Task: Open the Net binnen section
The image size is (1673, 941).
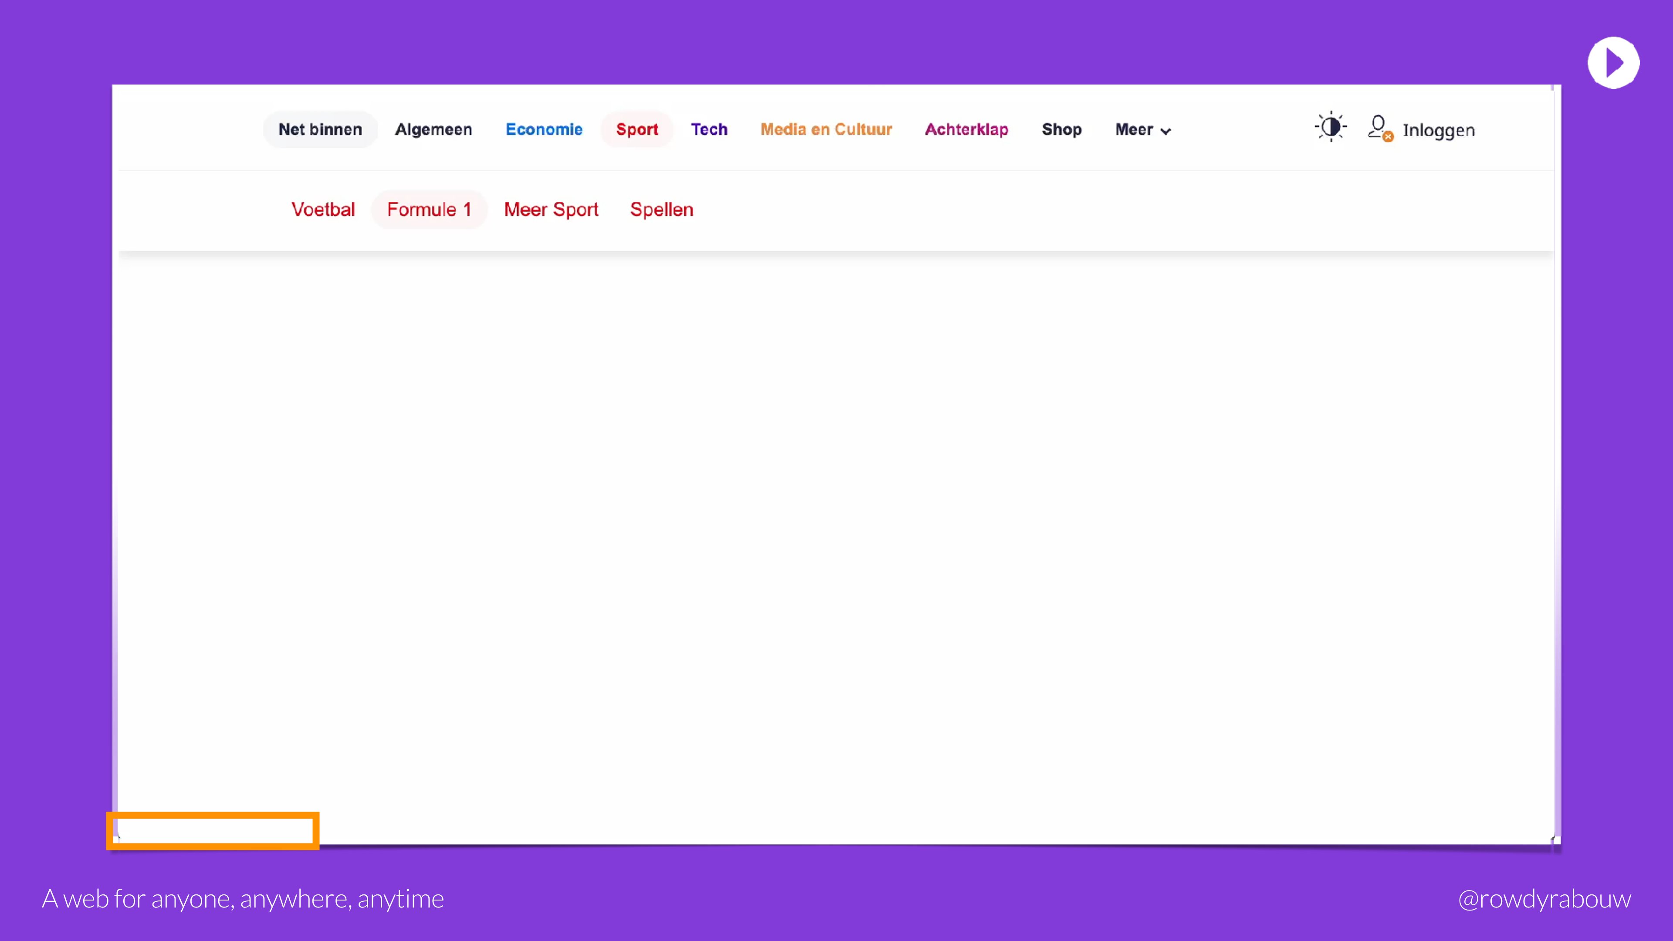Action: (320, 129)
